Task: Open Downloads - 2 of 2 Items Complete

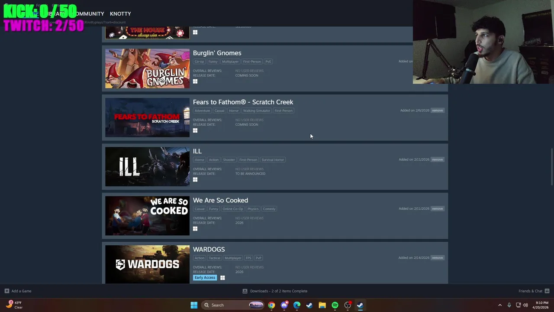Action: (279, 291)
